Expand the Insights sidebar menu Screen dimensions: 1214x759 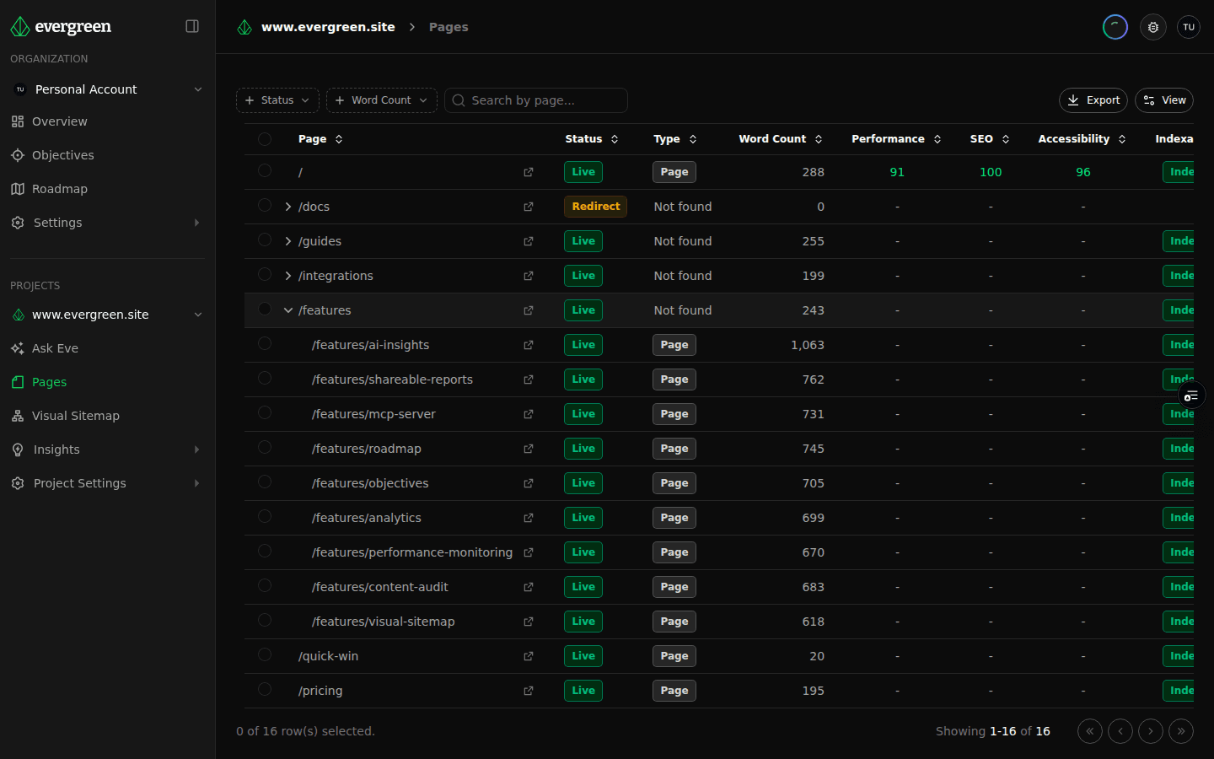[x=56, y=449]
